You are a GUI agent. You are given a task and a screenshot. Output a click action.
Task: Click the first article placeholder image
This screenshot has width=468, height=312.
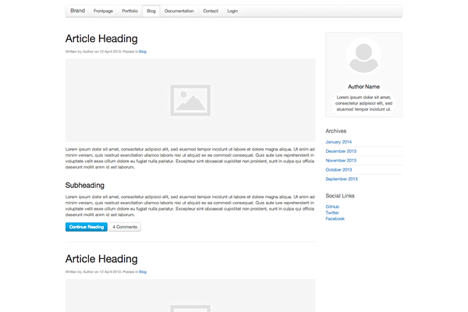(x=190, y=100)
